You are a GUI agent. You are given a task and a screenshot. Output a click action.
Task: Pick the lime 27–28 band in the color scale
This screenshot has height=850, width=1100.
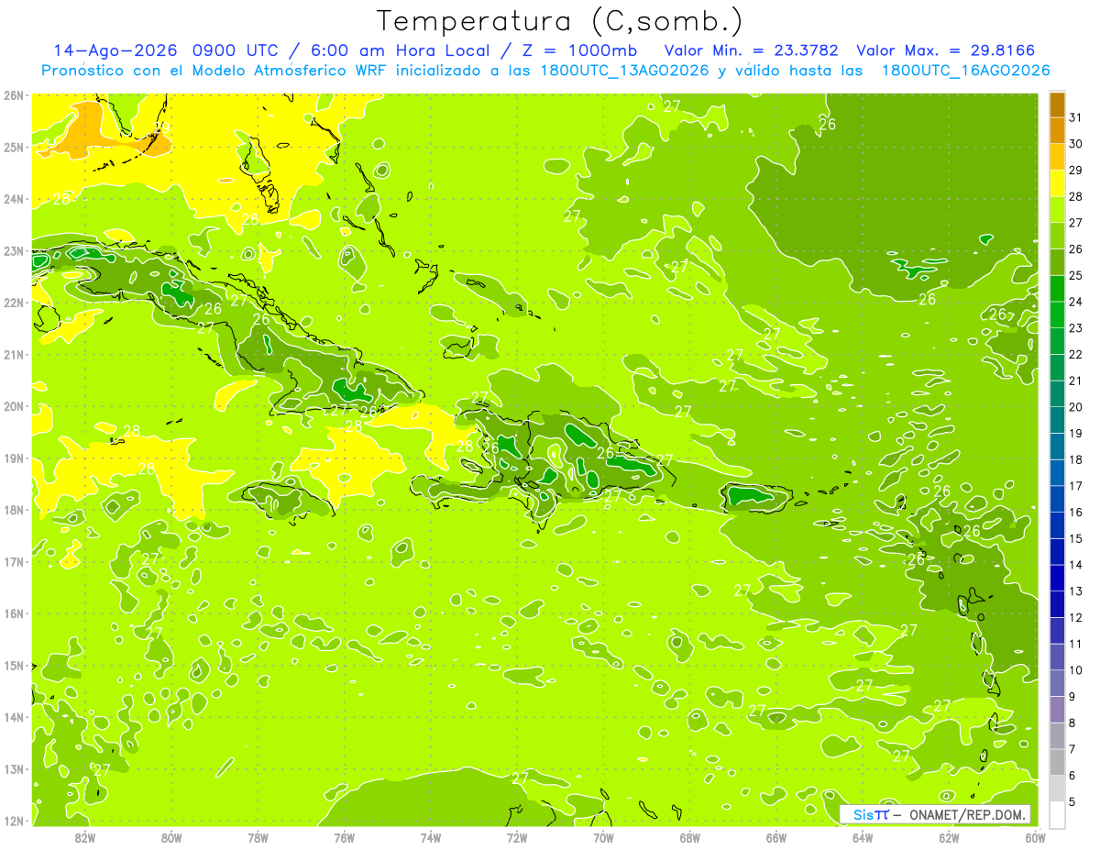click(x=1057, y=210)
